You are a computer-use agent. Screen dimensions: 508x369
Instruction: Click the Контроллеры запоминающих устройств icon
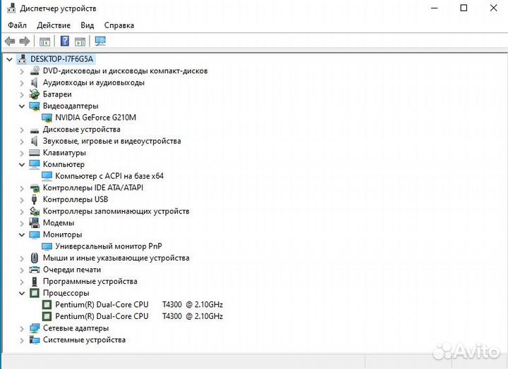[35, 211]
